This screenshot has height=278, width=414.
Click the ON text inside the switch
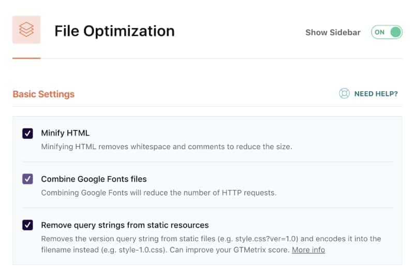380,32
